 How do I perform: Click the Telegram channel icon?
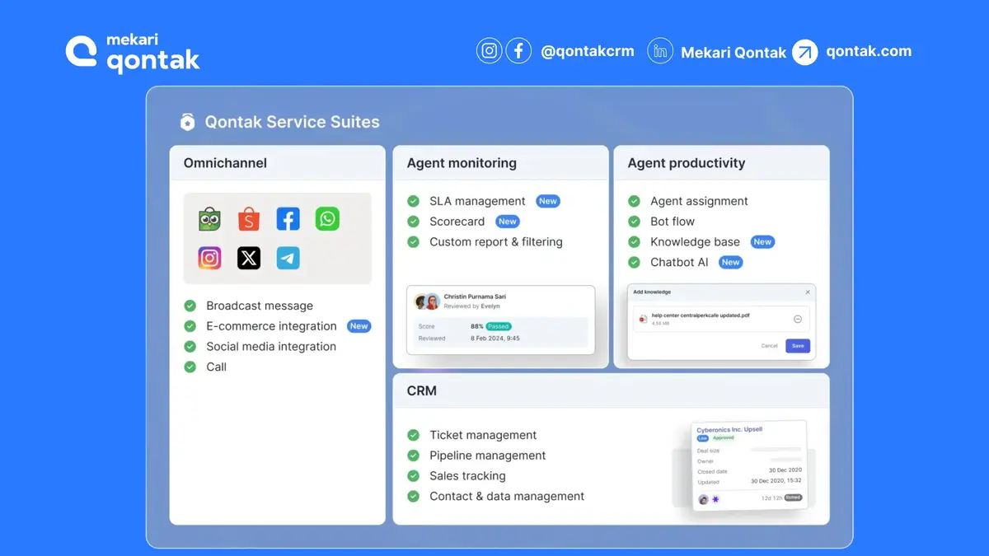[x=288, y=258]
